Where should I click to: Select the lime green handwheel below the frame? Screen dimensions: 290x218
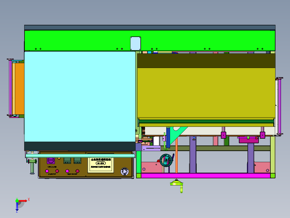176,184
